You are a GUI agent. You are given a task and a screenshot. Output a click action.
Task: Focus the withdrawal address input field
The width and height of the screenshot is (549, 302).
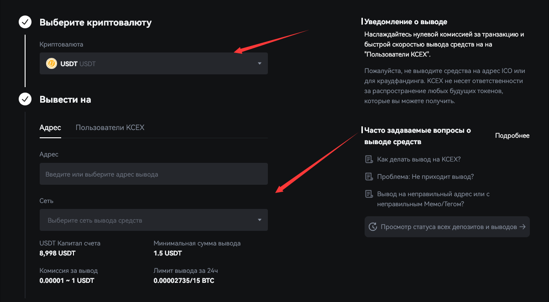(153, 174)
